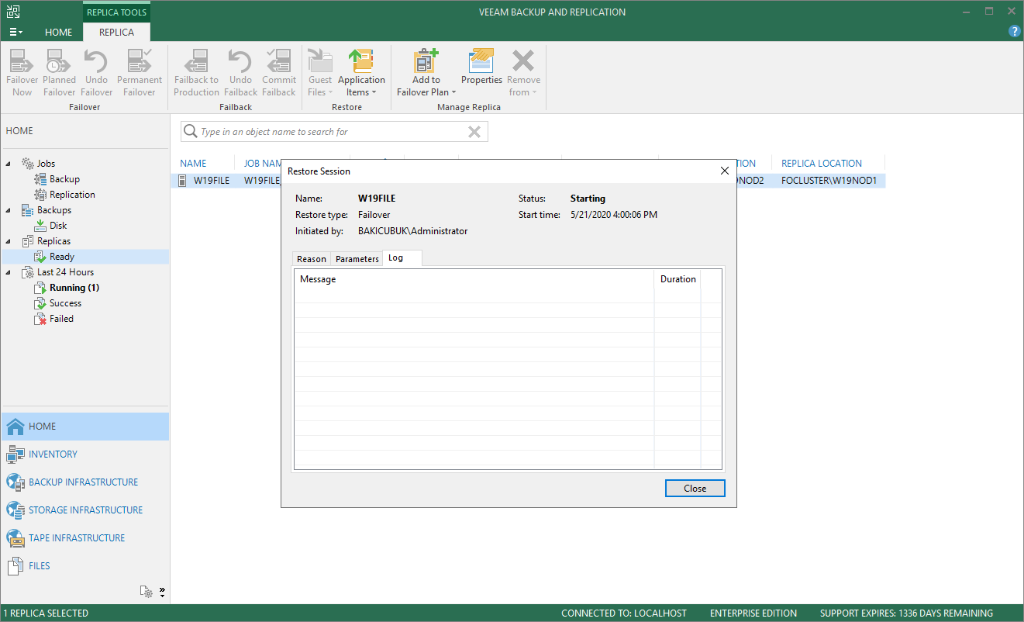
Task: Click the Permanent Failover ribbon icon
Action: pyautogui.click(x=140, y=73)
